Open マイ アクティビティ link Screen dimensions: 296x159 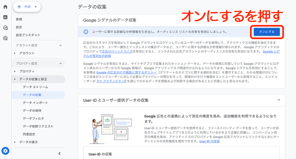[x=111, y=81]
